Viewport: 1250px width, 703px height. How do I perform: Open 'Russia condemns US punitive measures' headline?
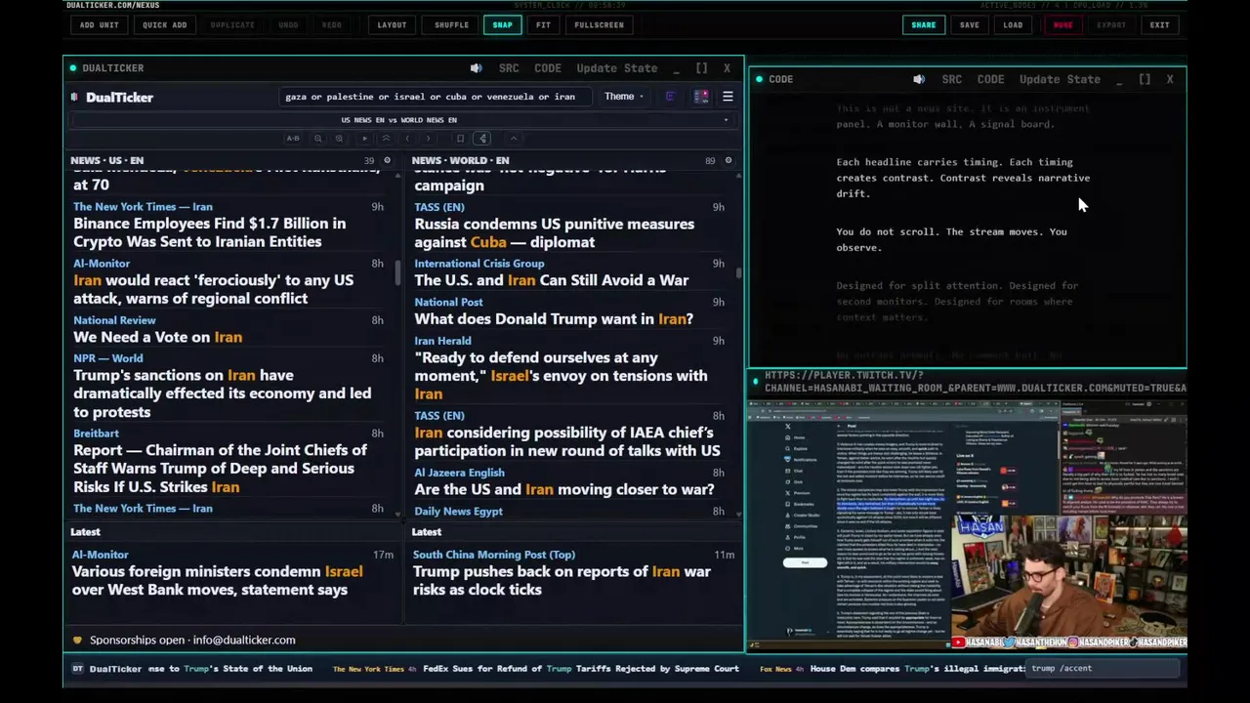pyautogui.click(x=554, y=233)
